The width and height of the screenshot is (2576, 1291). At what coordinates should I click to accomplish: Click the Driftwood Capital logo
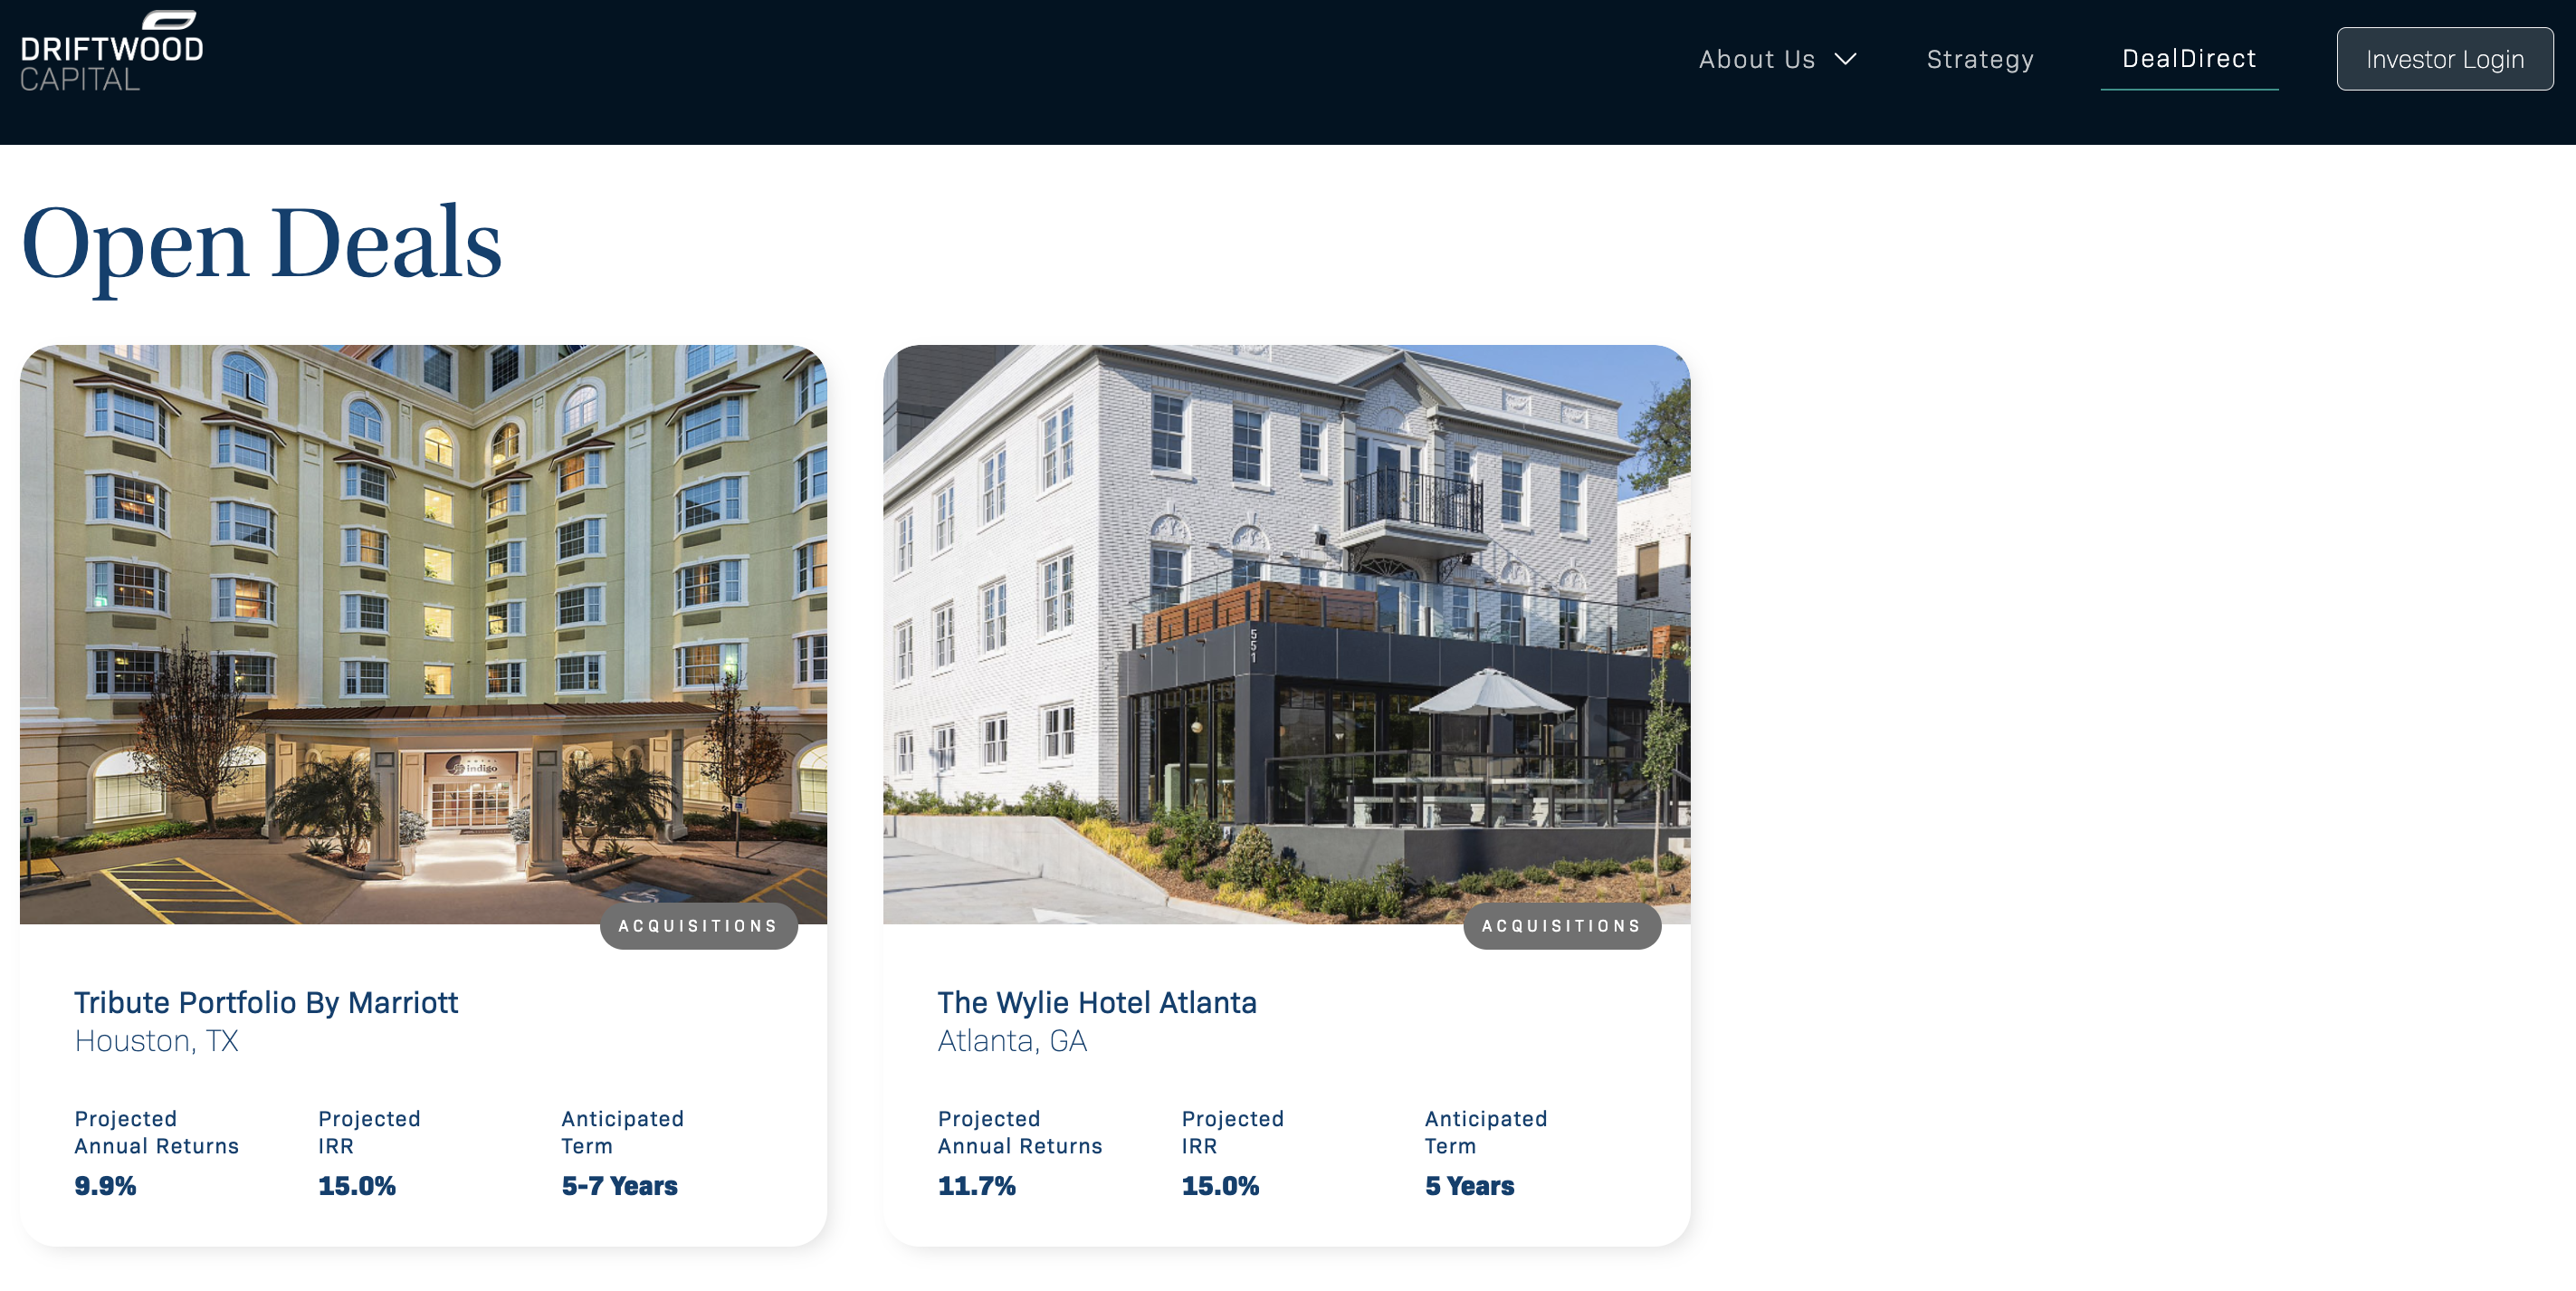[111, 52]
